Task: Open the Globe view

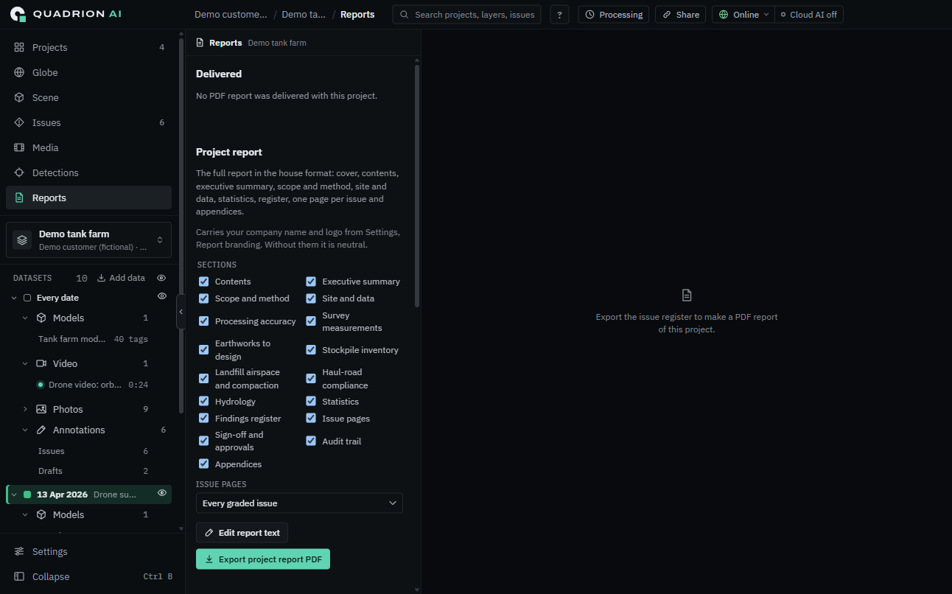Action: (88, 72)
